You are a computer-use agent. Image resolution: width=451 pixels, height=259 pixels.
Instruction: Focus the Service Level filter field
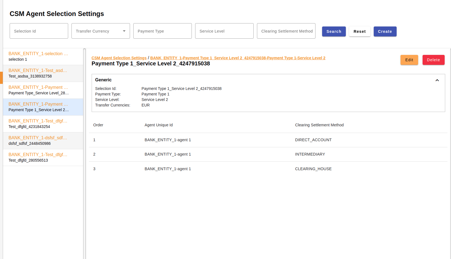(x=224, y=31)
